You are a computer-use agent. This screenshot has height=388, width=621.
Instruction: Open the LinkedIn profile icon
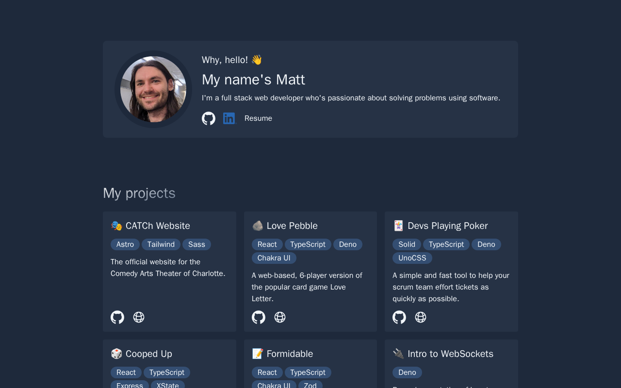point(229,118)
